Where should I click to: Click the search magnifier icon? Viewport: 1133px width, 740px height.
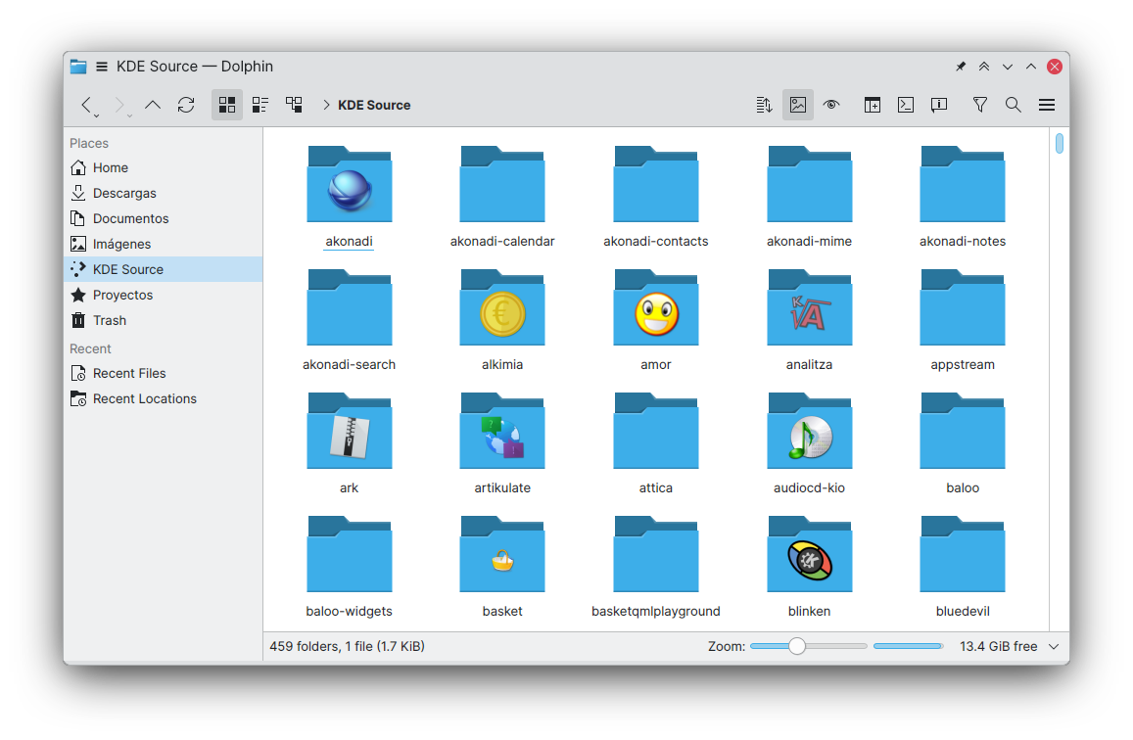click(x=1014, y=105)
